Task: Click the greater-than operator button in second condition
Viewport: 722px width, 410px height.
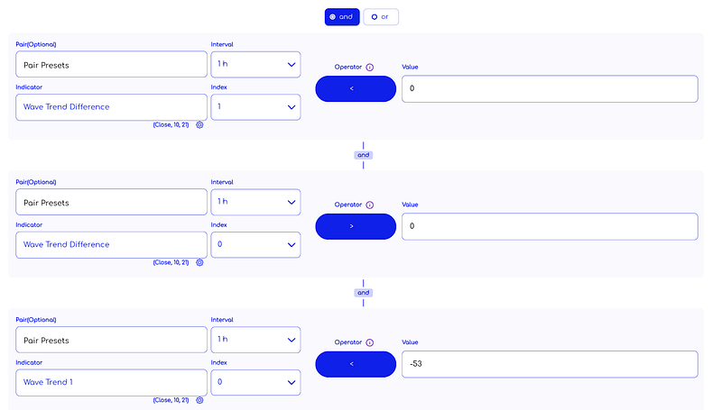Action: tap(356, 226)
